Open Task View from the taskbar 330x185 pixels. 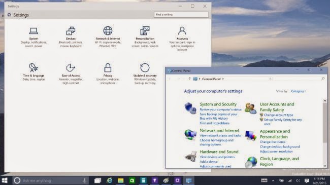coord(97,180)
